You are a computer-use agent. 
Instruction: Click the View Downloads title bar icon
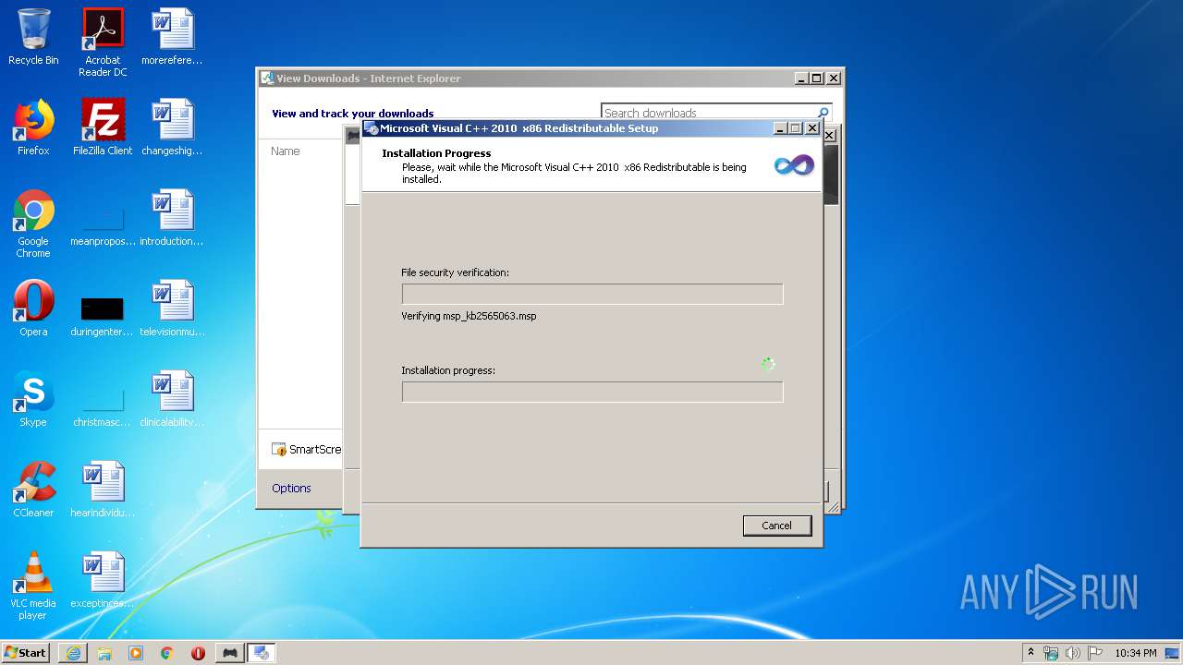click(267, 79)
